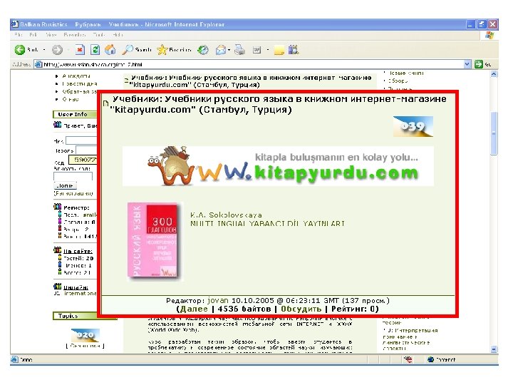Open the Анекдоты sidebar link

(76, 76)
